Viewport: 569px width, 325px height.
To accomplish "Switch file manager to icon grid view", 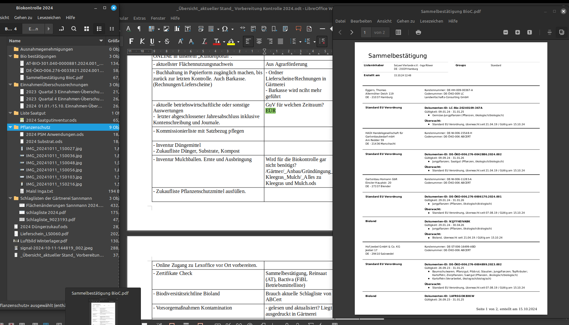I will pyautogui.click(x=87, y=29).
